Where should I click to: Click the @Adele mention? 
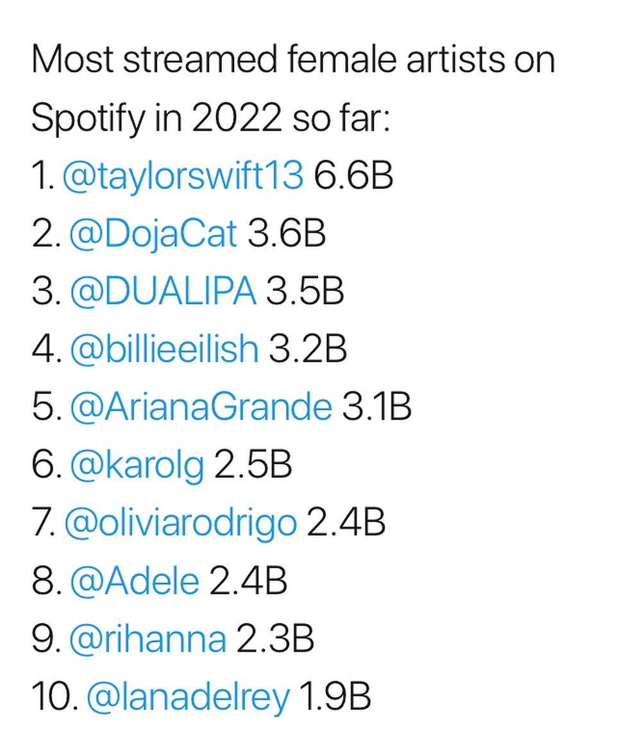(x=134, y=581)
